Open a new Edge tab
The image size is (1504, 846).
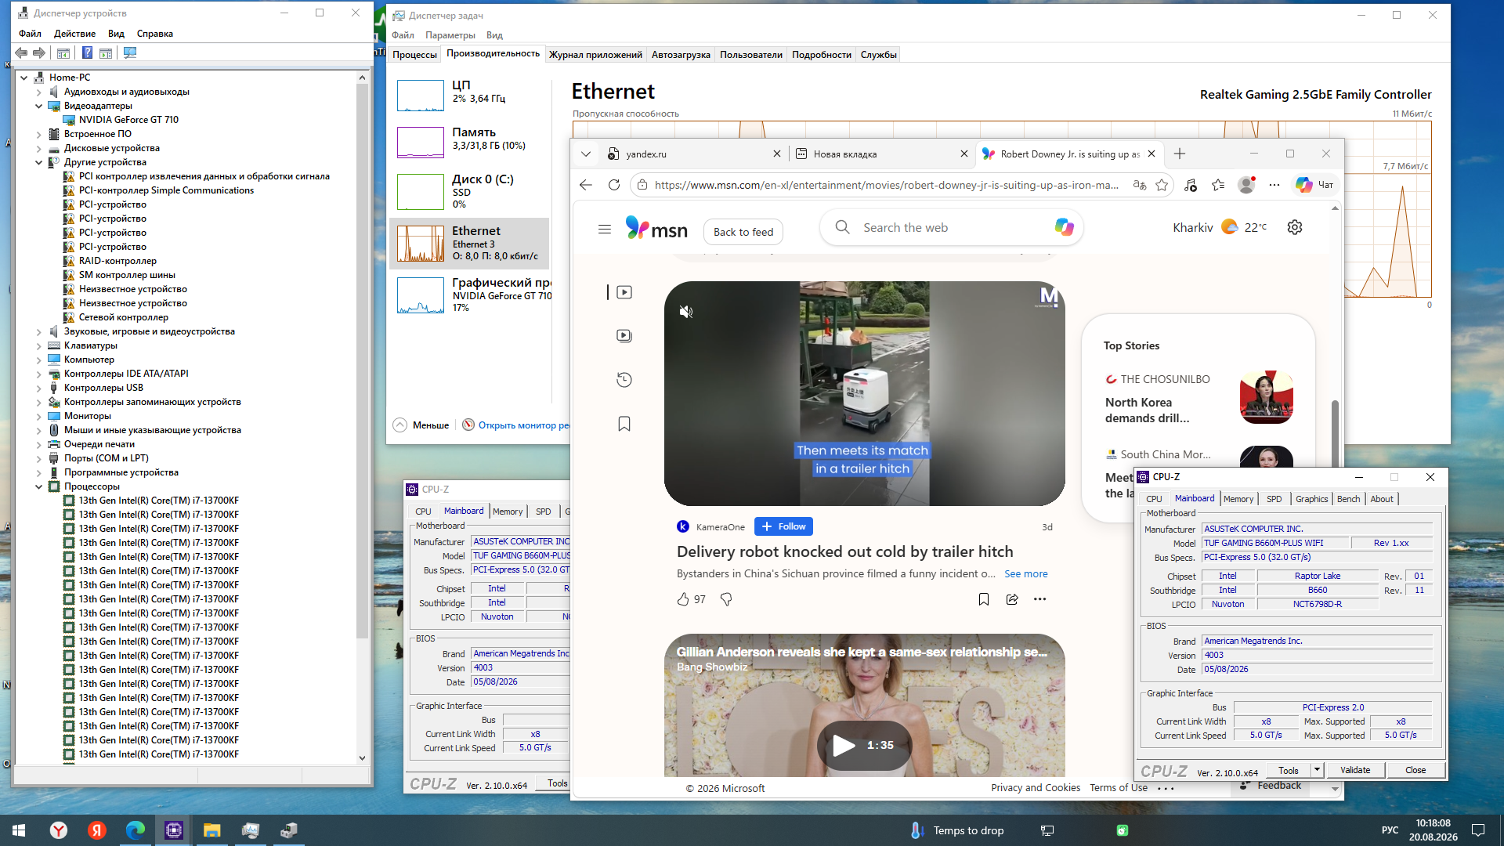tap(1180, 154)
